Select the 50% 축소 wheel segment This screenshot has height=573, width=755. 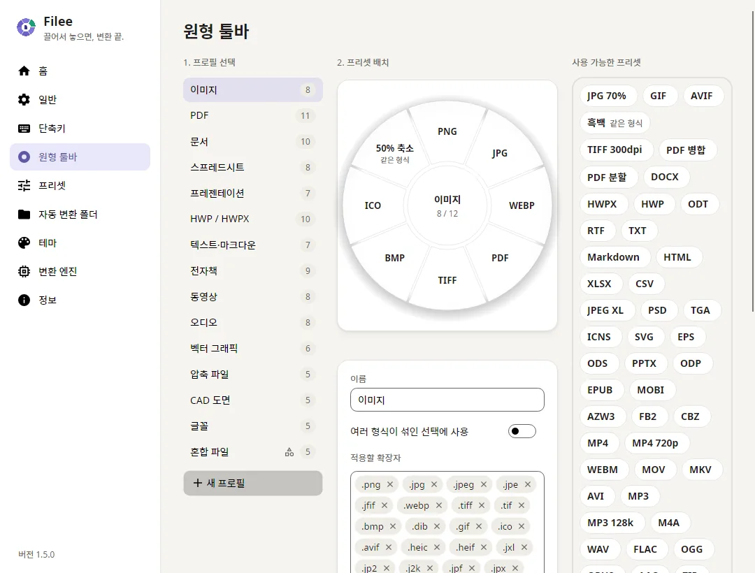(x=395, y=152)
